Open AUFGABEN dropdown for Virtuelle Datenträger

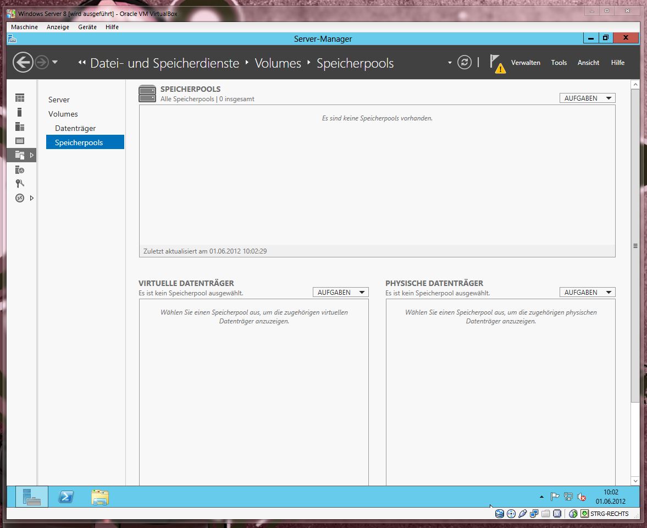341,293
